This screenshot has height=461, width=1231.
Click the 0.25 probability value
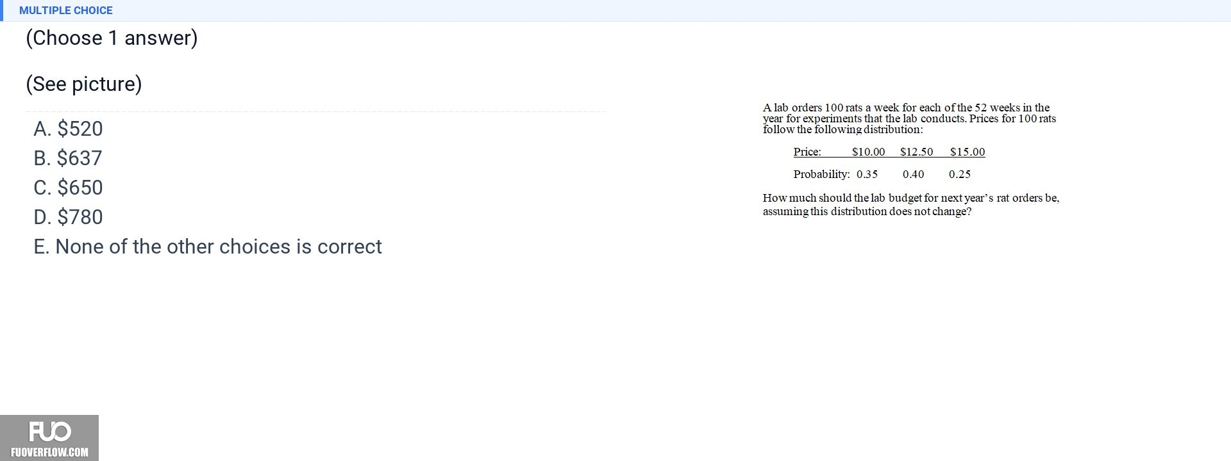tap(960, 174)
